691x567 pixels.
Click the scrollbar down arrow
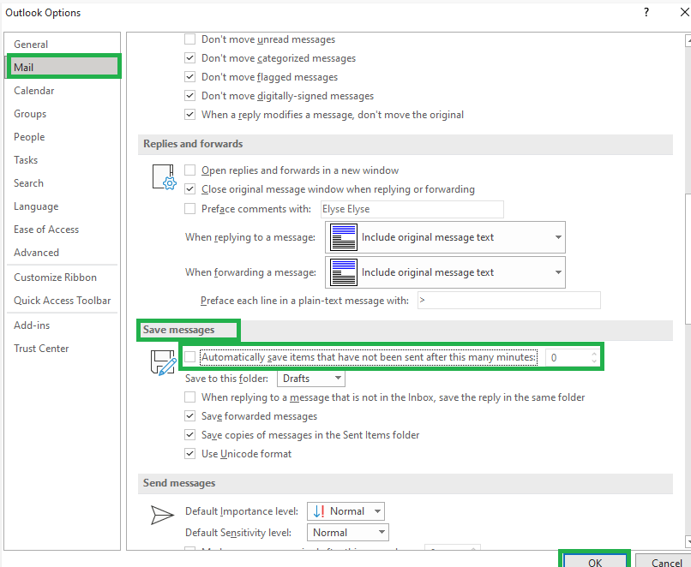[688, 541]
